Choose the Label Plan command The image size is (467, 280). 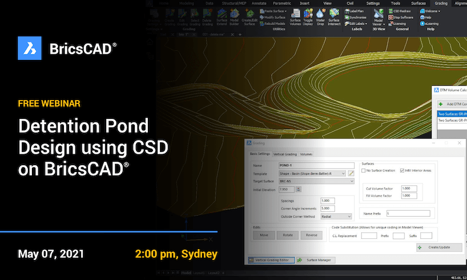(x=354, y=11)
